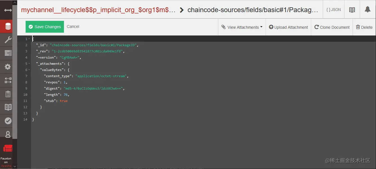The image size is (376, 169).
Task: Collapse the valueBytes fold at line 6
Action: click(29, 70)
